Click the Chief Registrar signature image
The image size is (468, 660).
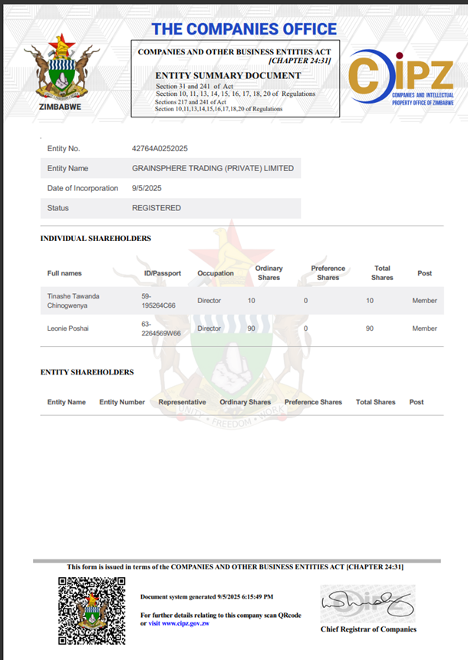click(x=367, y=604)
